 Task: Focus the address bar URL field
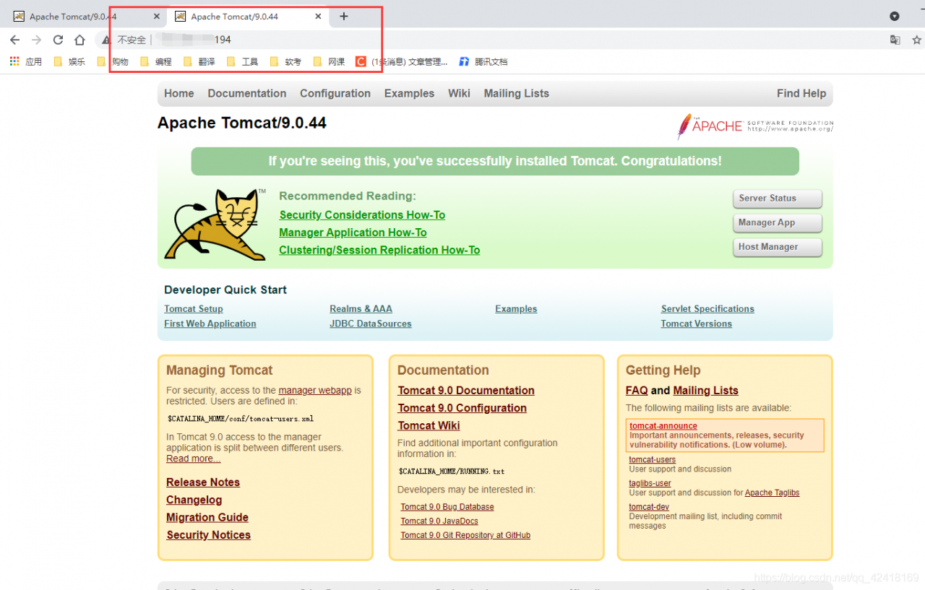(x=491, y=40)
